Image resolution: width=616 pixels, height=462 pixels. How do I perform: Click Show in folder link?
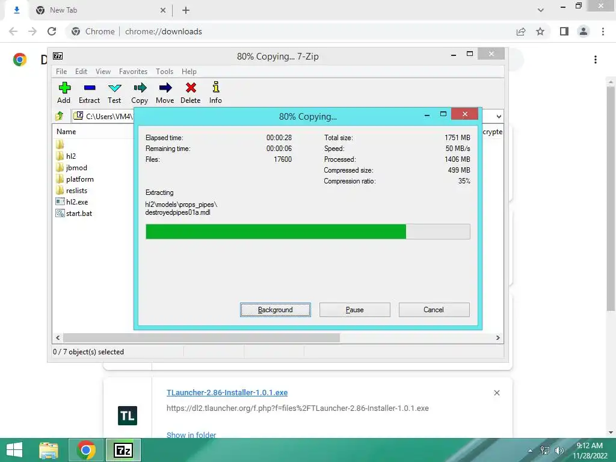[x=191, y=435]
